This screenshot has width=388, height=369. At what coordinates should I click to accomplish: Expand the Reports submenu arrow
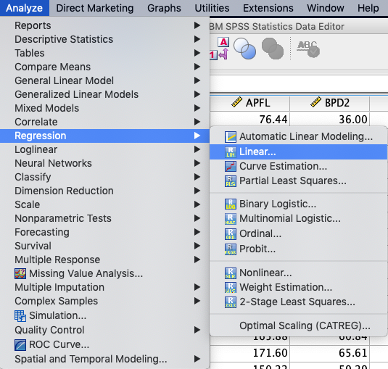[x=197, y=25]
